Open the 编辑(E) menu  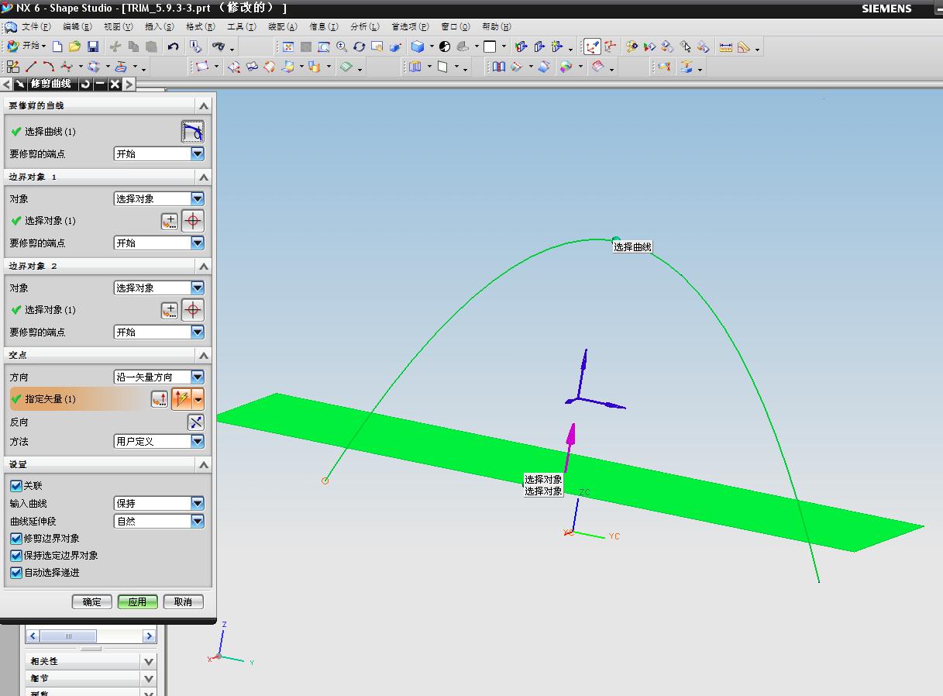[x=77, y=27]
